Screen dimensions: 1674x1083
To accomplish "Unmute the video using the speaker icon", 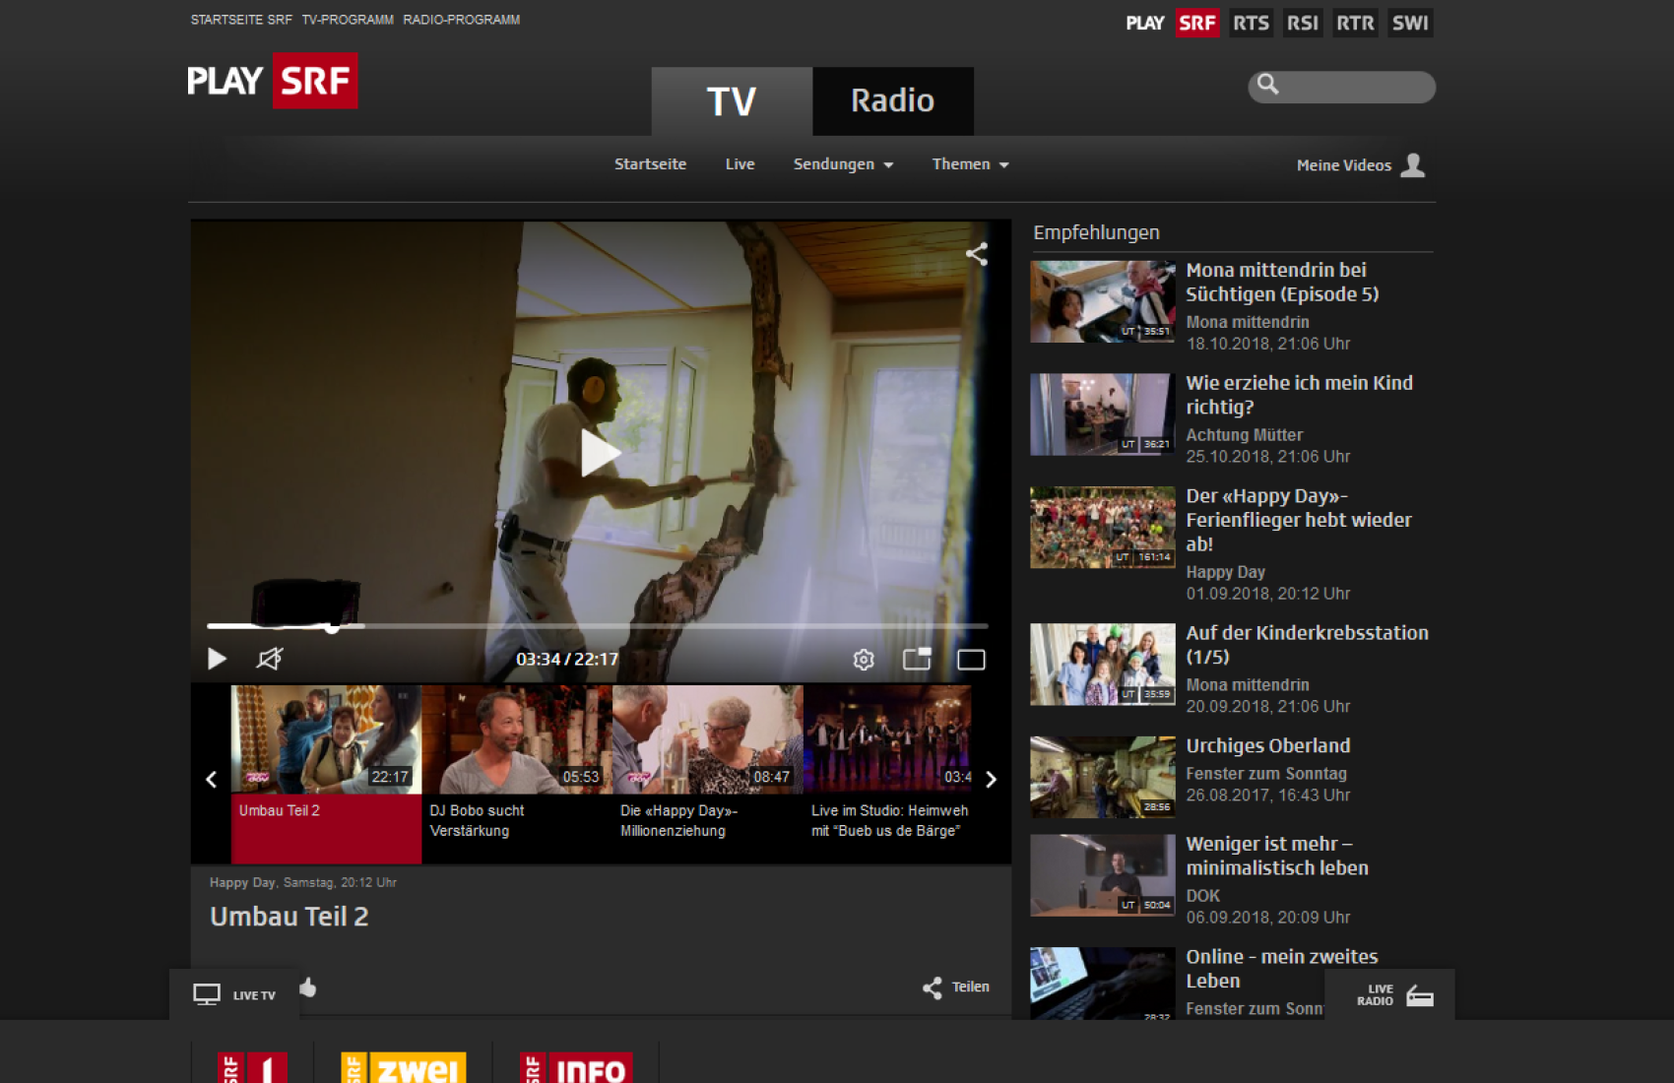I will (269, 659).
